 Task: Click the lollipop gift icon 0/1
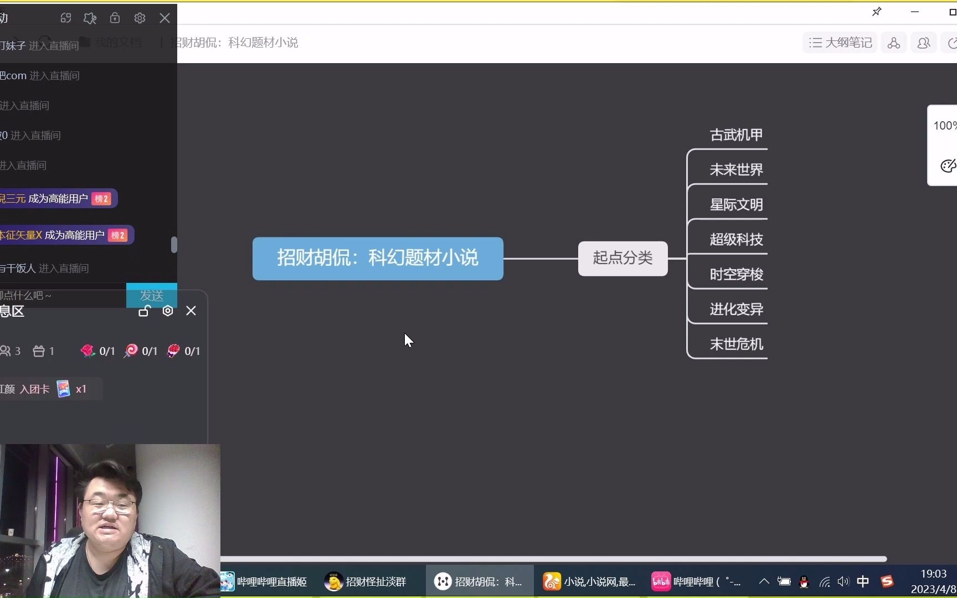pos(131,351)
